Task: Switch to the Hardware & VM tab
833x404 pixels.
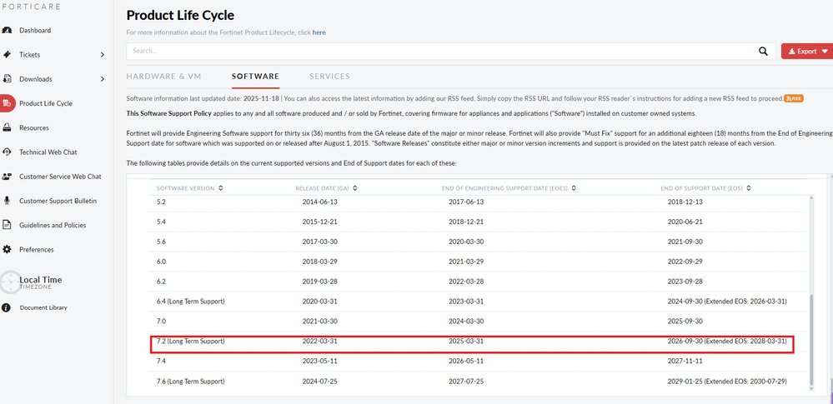Action: (x=163, y=76)
